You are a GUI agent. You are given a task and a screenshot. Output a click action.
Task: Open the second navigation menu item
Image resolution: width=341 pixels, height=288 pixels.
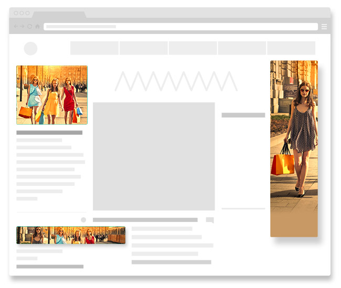point(144,48)
